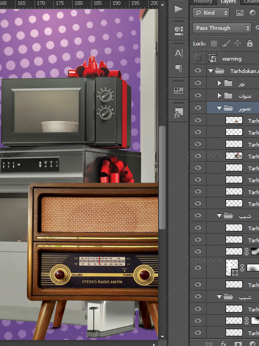Screen dimensions: 259x346
Task: Open the Actions panel play icon
Action: pyautogui.click(x=179, y=9)
